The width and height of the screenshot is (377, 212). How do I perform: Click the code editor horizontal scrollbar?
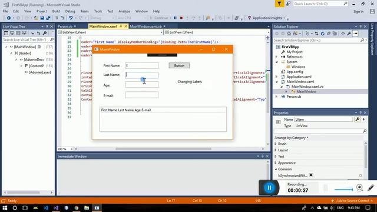pos(164,149)
